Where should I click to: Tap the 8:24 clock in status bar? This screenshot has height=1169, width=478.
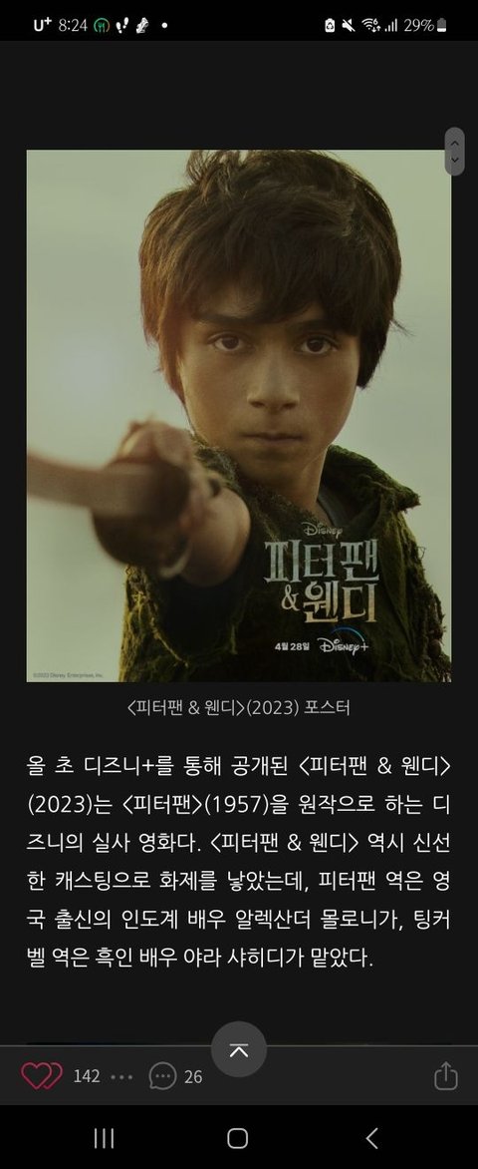coord(73,25)
